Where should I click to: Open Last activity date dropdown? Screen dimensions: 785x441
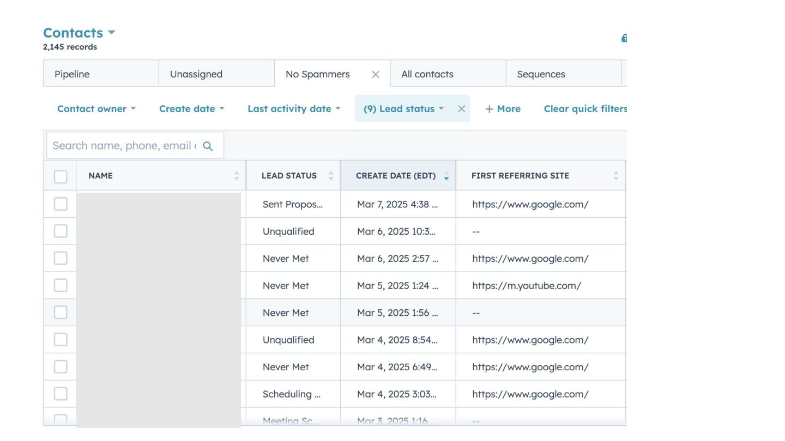293,109
